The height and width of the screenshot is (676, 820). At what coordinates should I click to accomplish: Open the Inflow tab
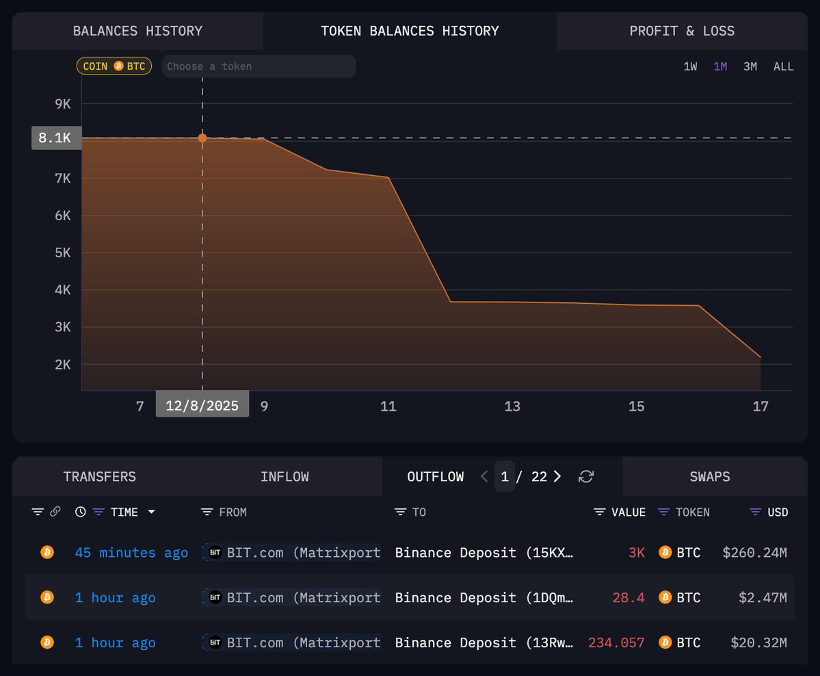[285, 477]
